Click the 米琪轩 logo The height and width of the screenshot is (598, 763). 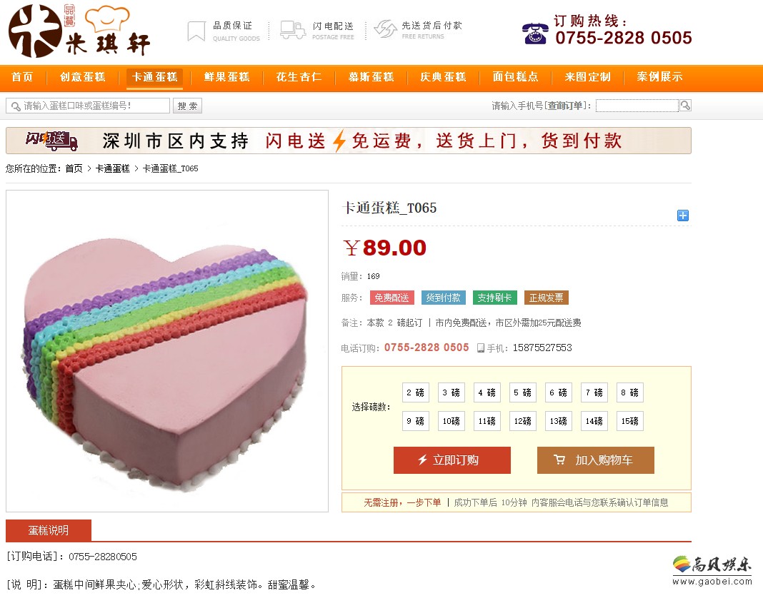(x=79, y=31)
